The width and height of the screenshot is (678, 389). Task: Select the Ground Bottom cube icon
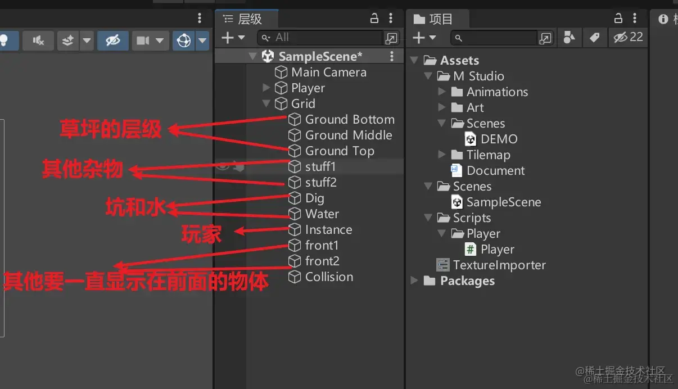pos(295,119)
